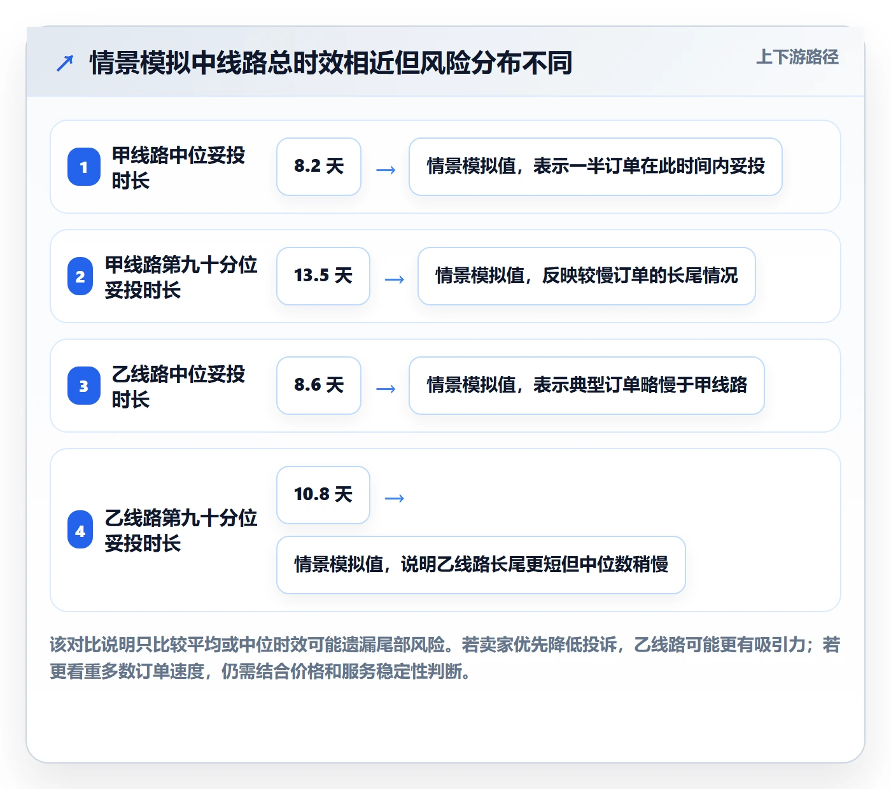Click the step number 2 badge
891x789 pixels.
coord(80,276)
